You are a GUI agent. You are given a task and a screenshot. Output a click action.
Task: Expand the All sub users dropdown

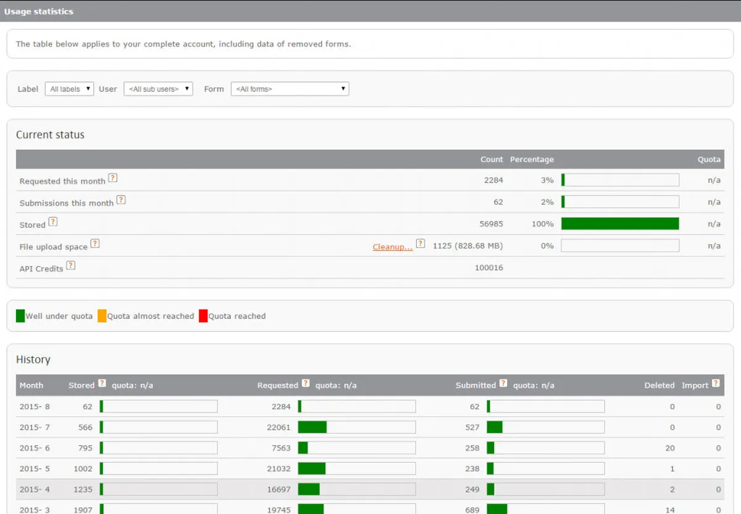point(158,89)
